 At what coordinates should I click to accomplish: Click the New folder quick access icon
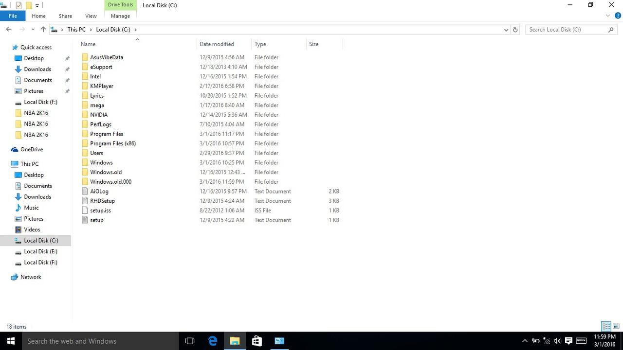(x=29, y=5)
